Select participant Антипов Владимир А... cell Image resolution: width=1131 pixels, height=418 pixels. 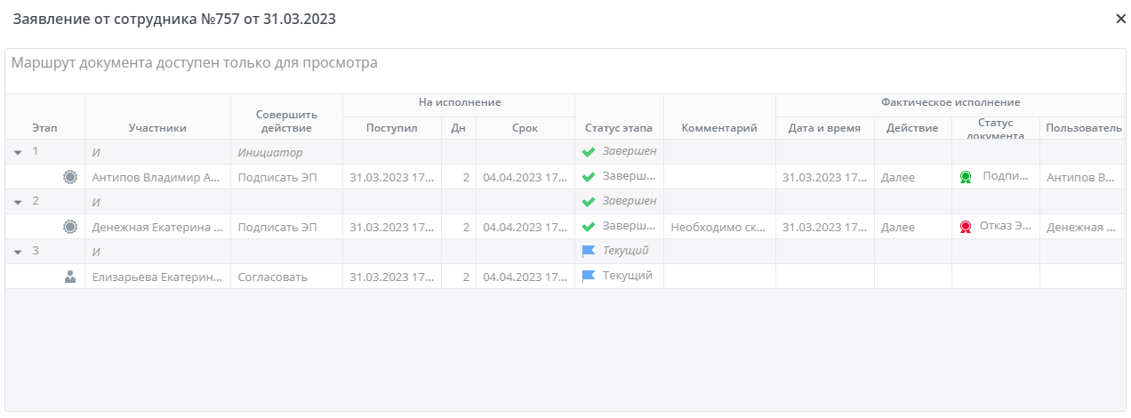[x=157, y=177]
